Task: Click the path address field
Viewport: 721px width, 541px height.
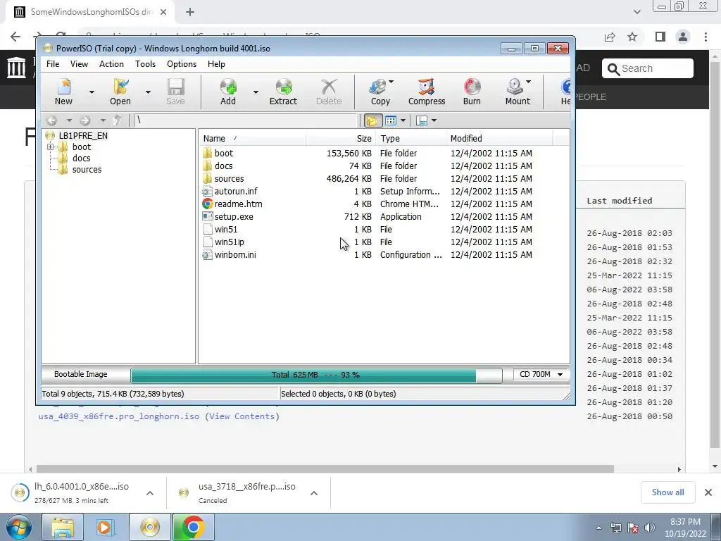Action: coord(246,120)
